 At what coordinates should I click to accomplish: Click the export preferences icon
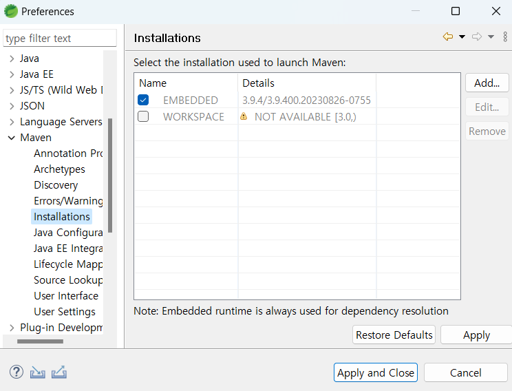click(59, 372)
